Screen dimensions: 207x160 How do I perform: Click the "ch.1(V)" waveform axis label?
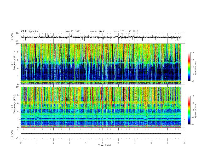click(x=13, y=37)
